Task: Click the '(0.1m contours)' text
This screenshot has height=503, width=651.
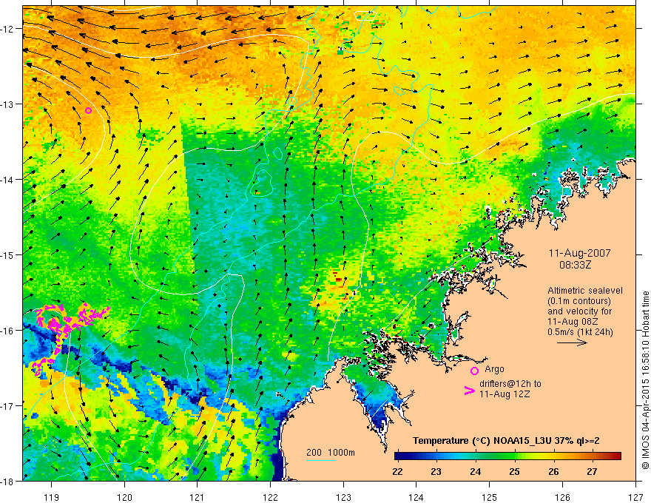Action: [x=579, y=301]
